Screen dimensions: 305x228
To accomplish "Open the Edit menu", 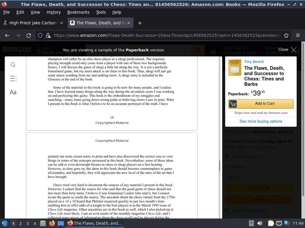I will [x=20, y=12].
